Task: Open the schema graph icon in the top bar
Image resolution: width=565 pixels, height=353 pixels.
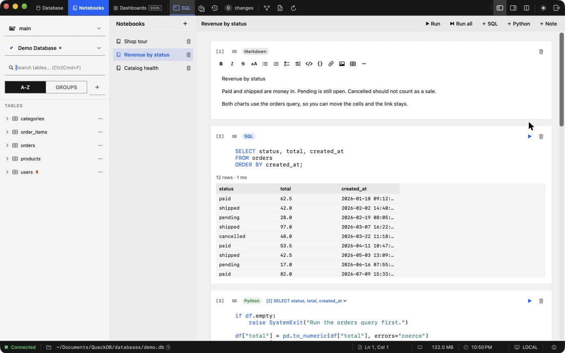Action: point(267,8)
